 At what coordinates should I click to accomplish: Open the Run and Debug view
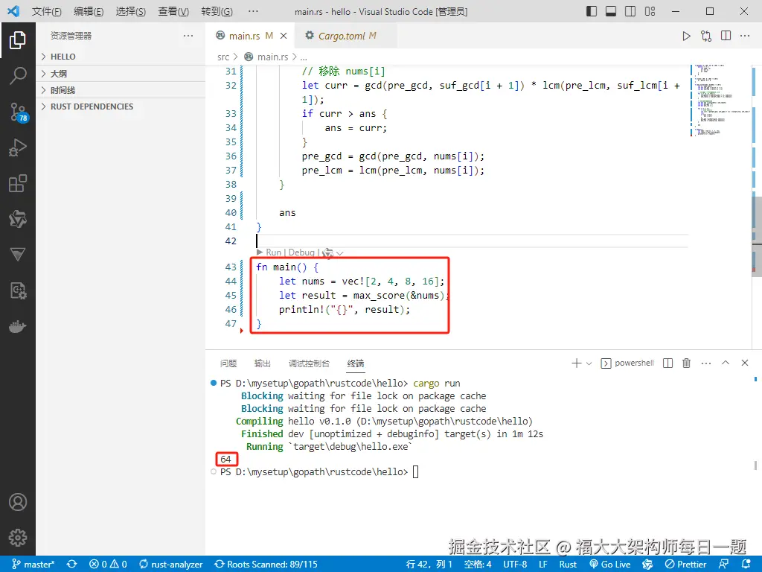pos(18,148)
